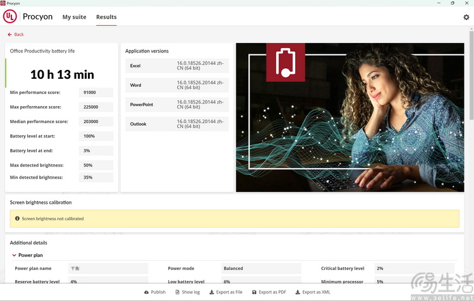474x301 pixels.
Task: Click the calibration warning info icon
Action: coord(17,218)
